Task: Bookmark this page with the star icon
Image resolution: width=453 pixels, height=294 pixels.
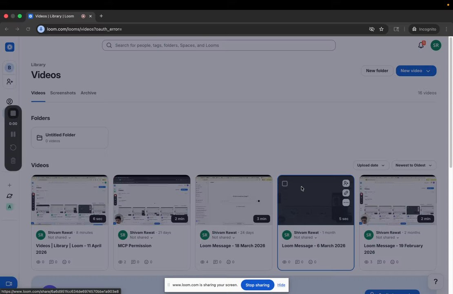Action: (381, 29)
